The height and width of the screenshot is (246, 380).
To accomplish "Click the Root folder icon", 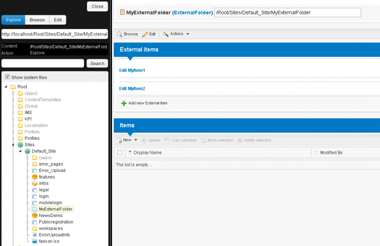I will (x=13, y=87).
